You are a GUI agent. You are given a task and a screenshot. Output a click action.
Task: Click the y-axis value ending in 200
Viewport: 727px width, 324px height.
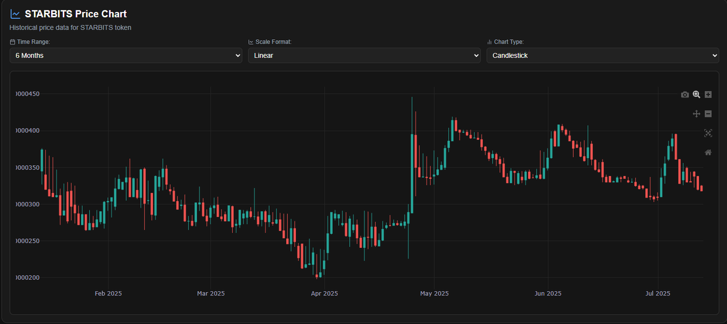[27, 278]
